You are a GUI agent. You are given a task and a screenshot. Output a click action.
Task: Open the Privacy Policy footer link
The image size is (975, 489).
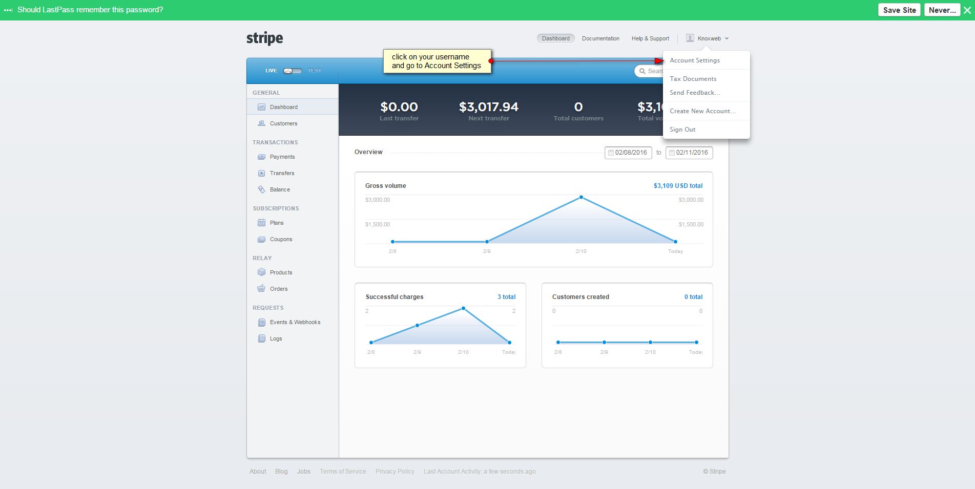pos(395,472)
